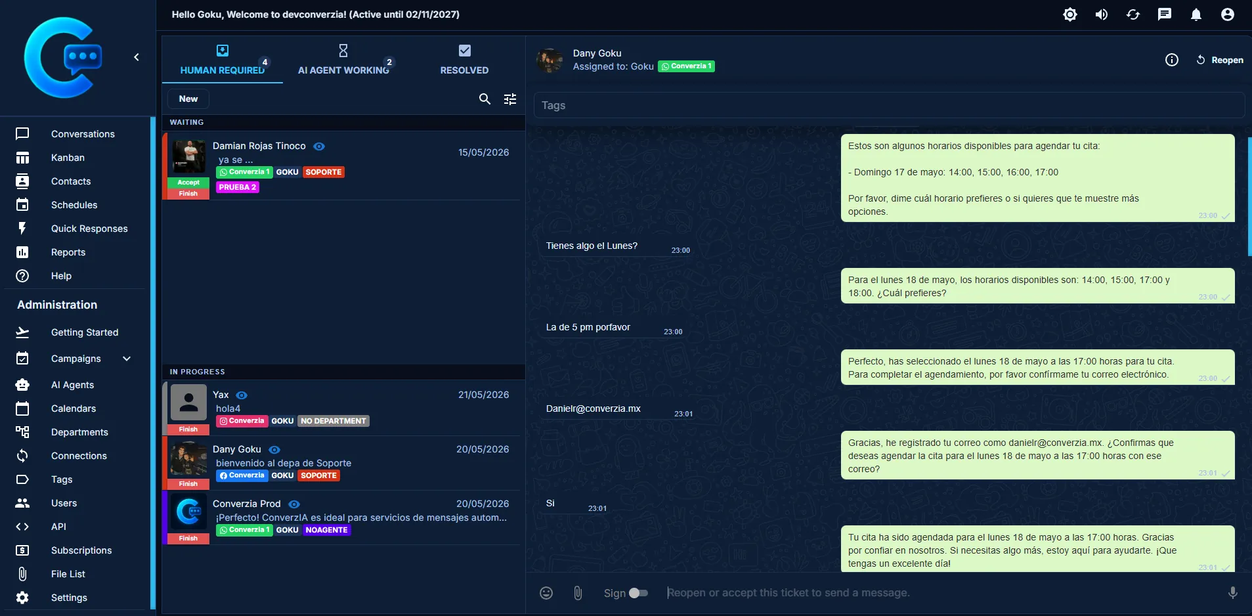Create a New ticket
The height and width of the screenshot is (616, 1252).
[188, 99]
